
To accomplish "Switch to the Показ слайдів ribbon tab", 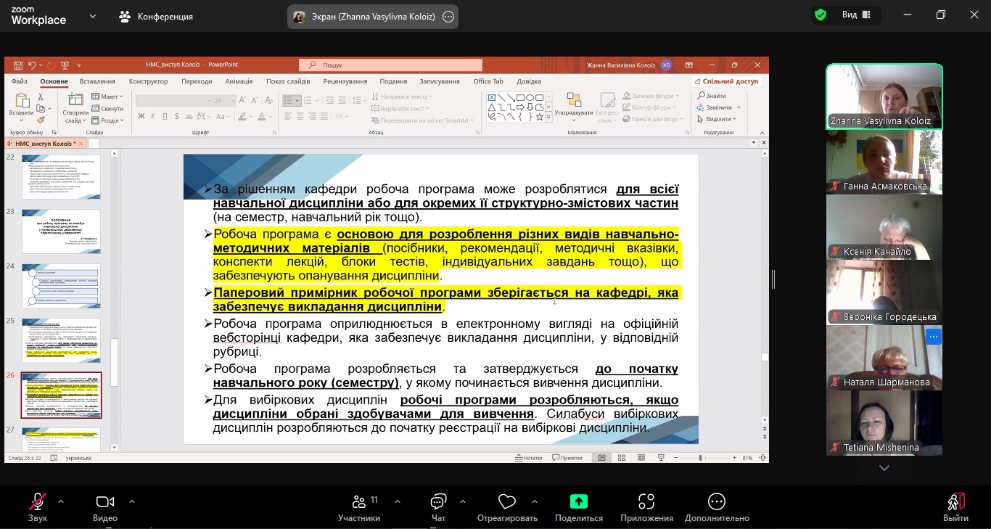I will click(x=288, y=81).
